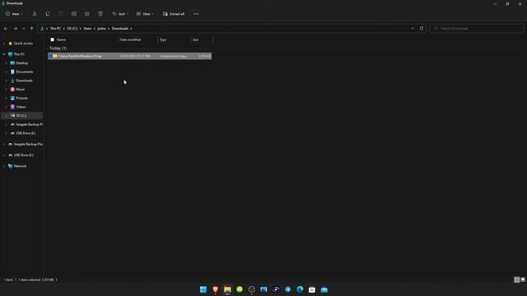
Task: Go forward with the right arrow
Action: coord(15,29)
